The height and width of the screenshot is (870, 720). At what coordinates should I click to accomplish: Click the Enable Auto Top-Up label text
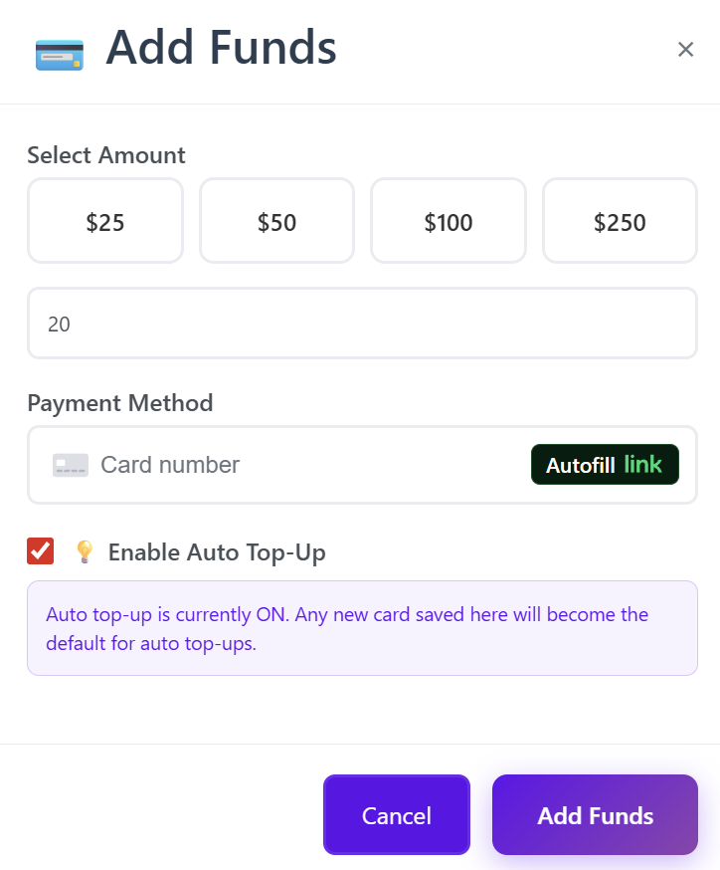point(217,552)
